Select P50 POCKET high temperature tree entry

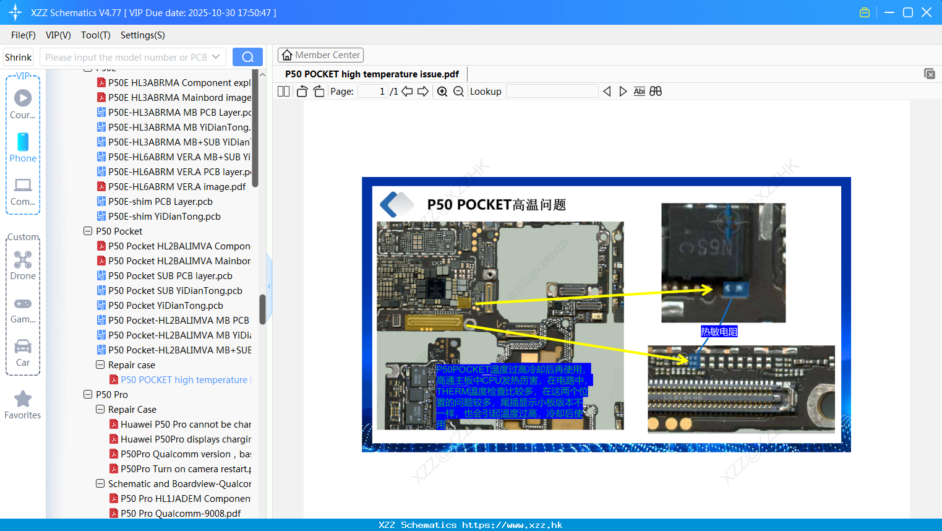pos(180,379)
